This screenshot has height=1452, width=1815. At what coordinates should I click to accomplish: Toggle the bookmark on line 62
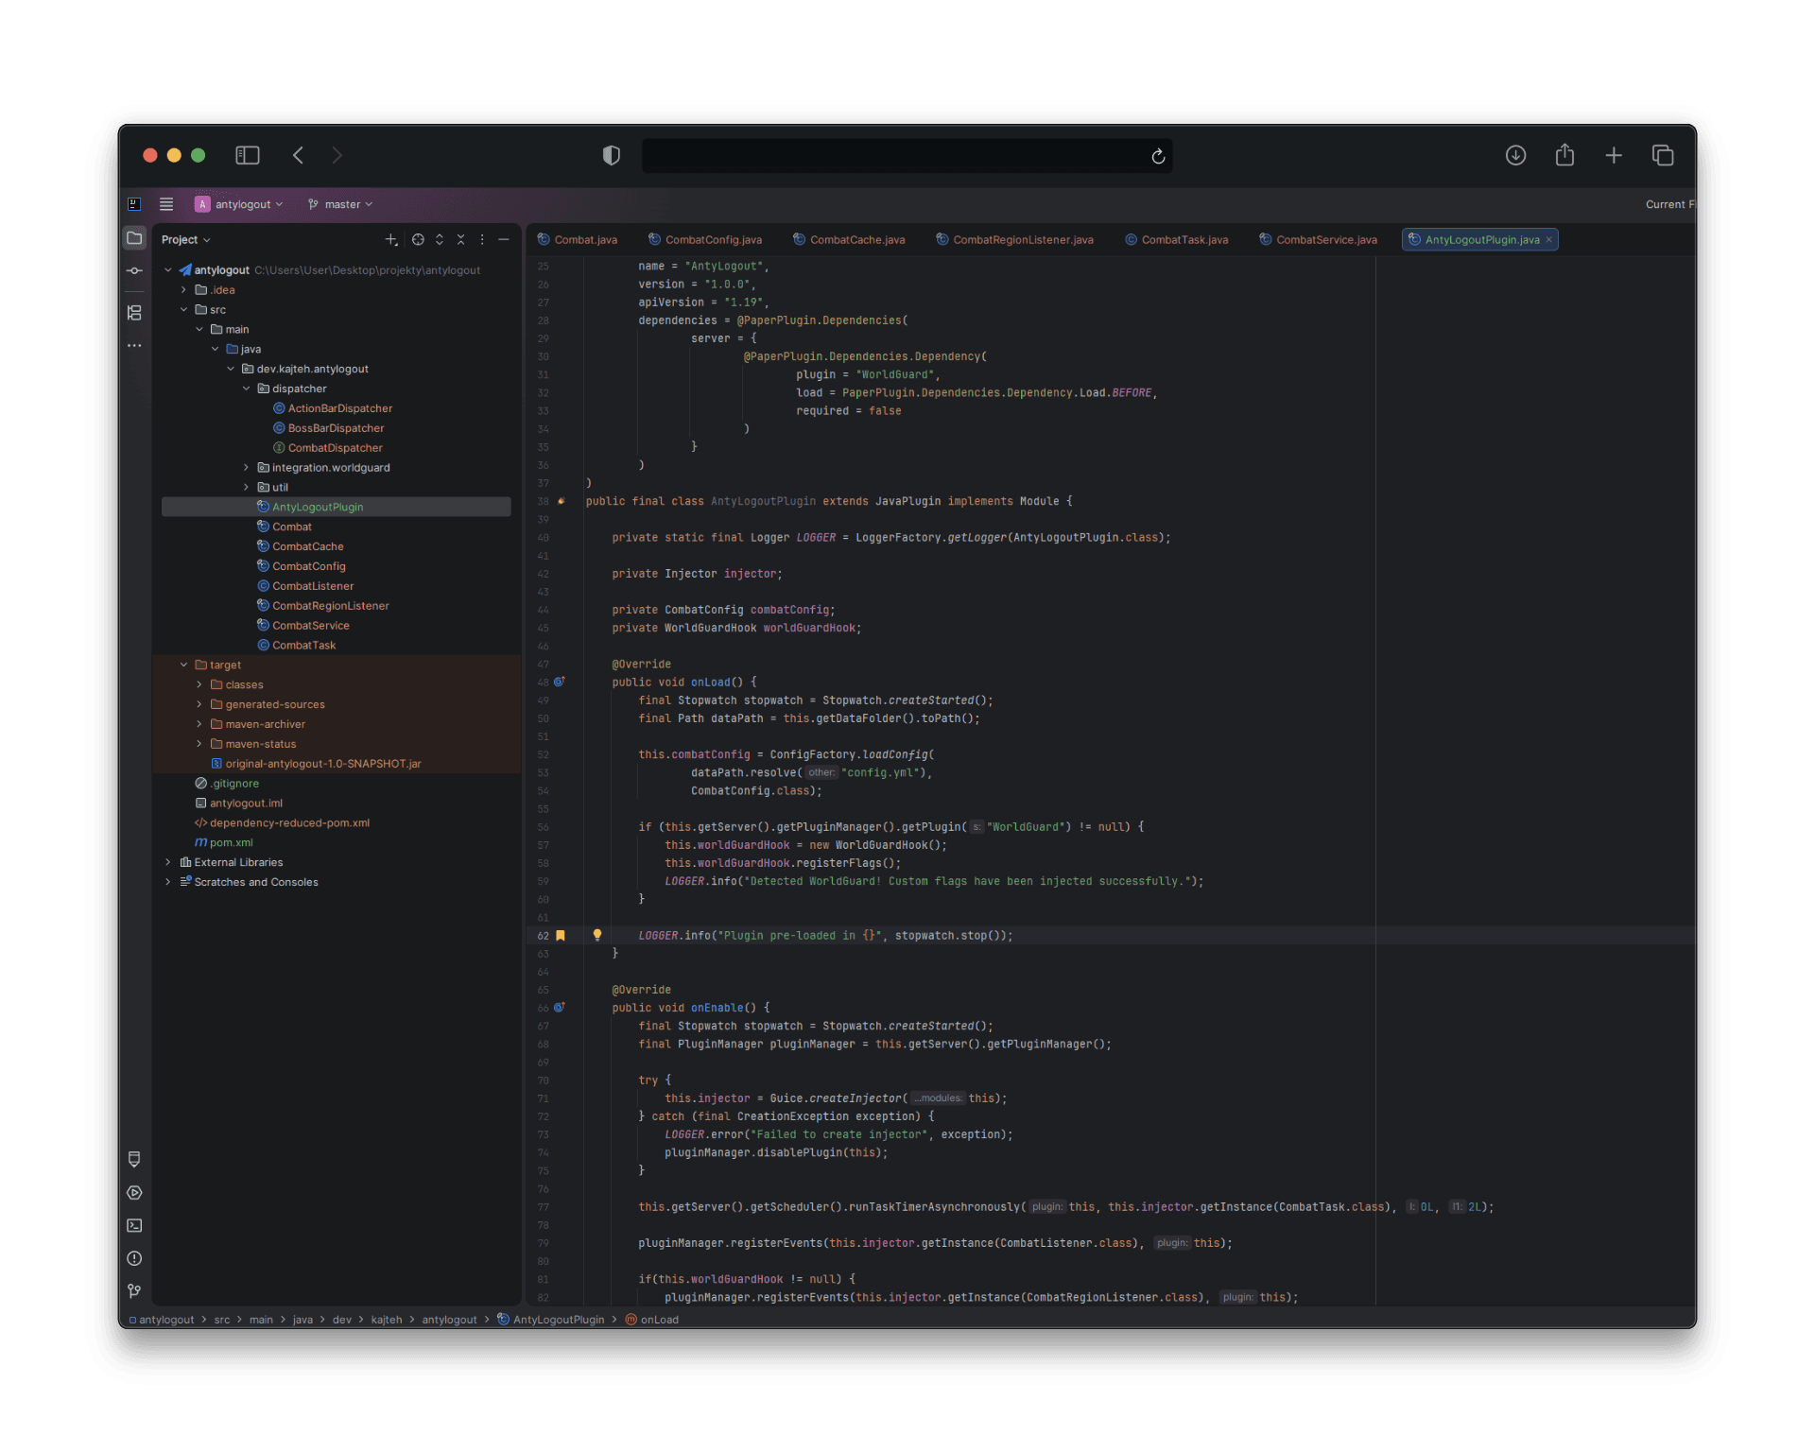[x=562, y=935]
